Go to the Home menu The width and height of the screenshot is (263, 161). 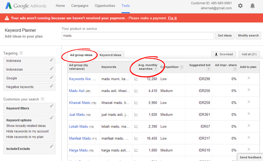coord(60,6)
